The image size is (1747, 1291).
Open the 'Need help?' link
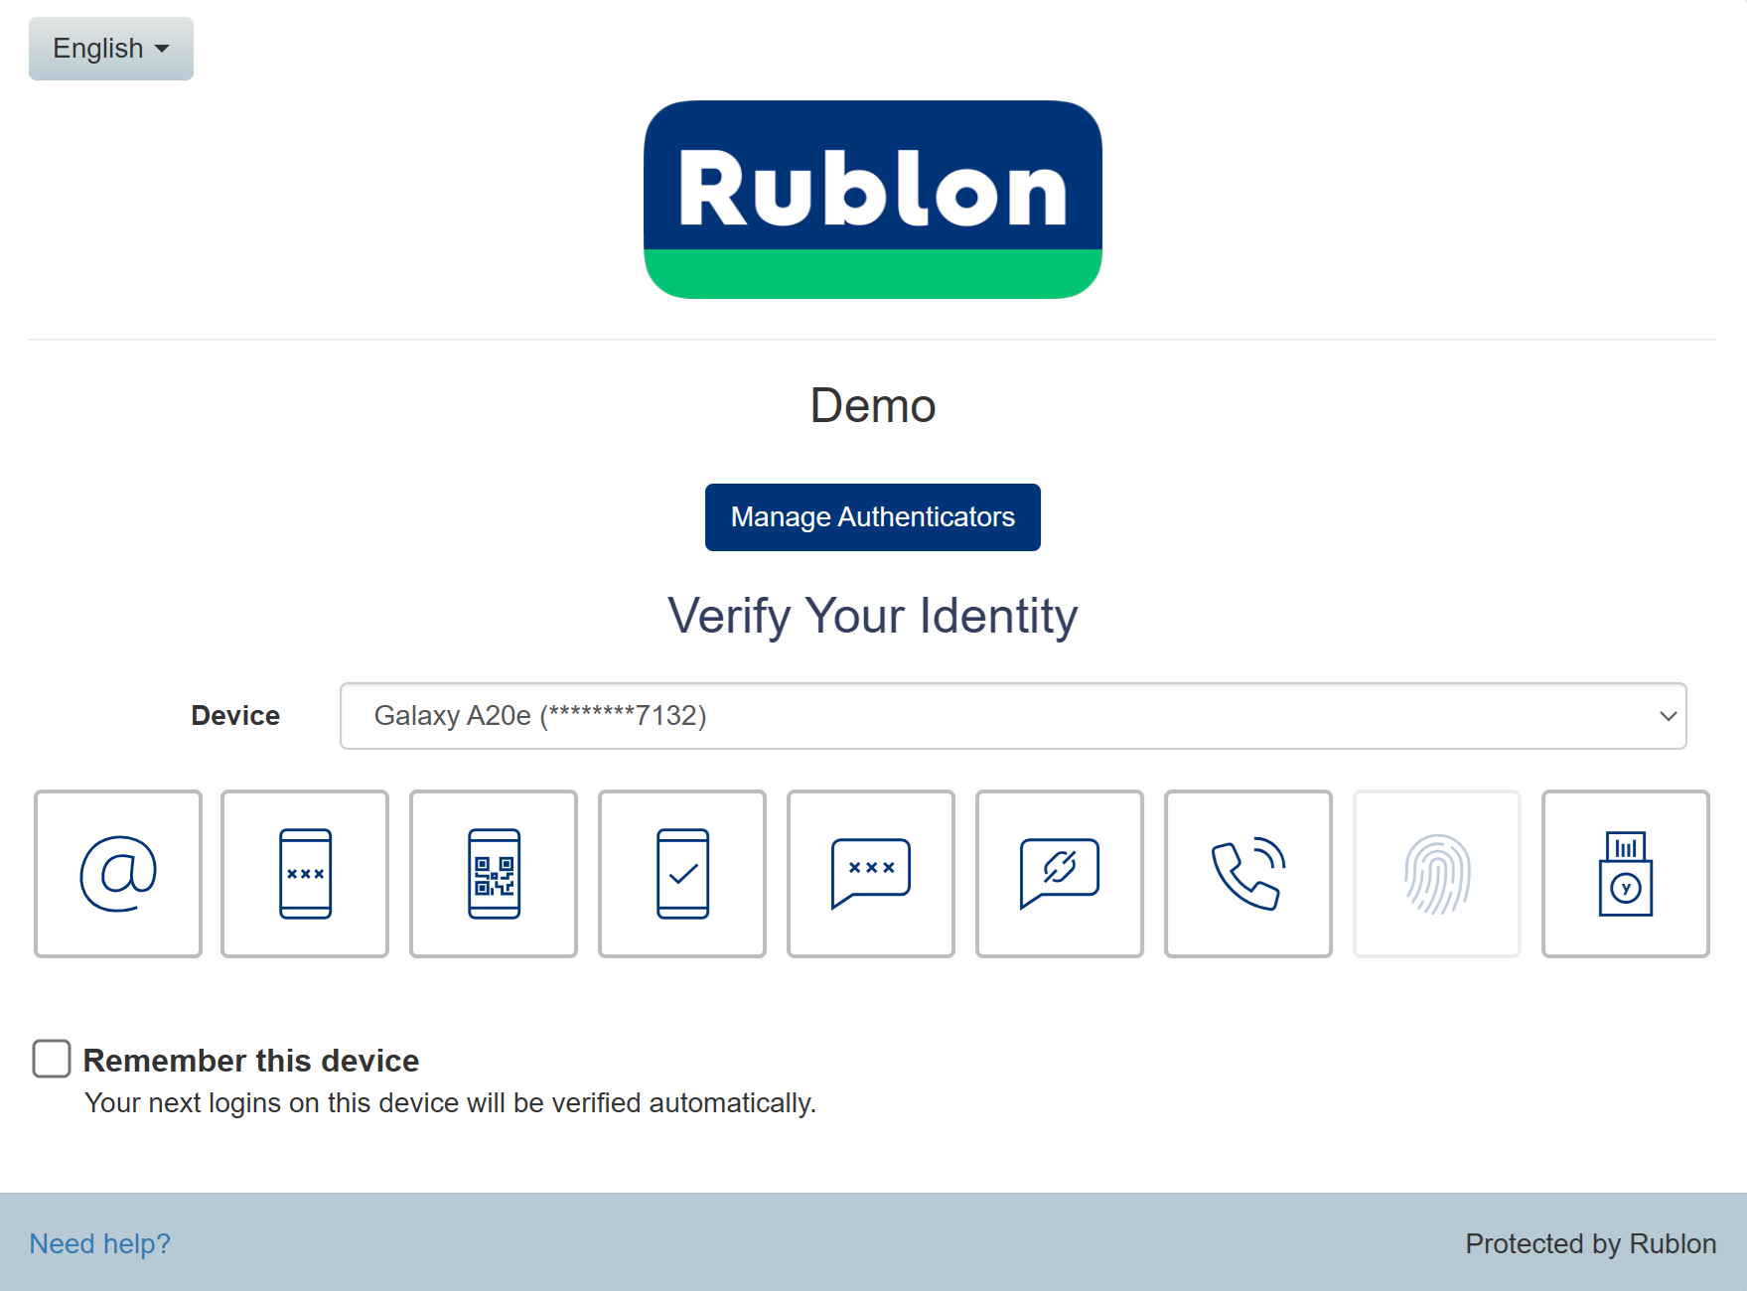(x=100, y=1243)
